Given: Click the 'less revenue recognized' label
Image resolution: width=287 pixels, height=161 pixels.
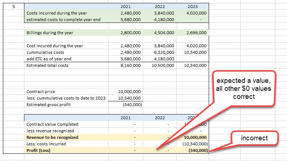Looking at the screenshot, I should (50, 131).
